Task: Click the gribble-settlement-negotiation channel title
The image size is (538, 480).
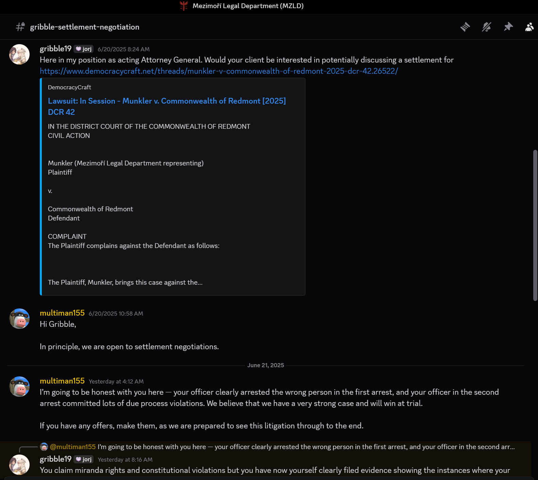Action: [85, 27]
